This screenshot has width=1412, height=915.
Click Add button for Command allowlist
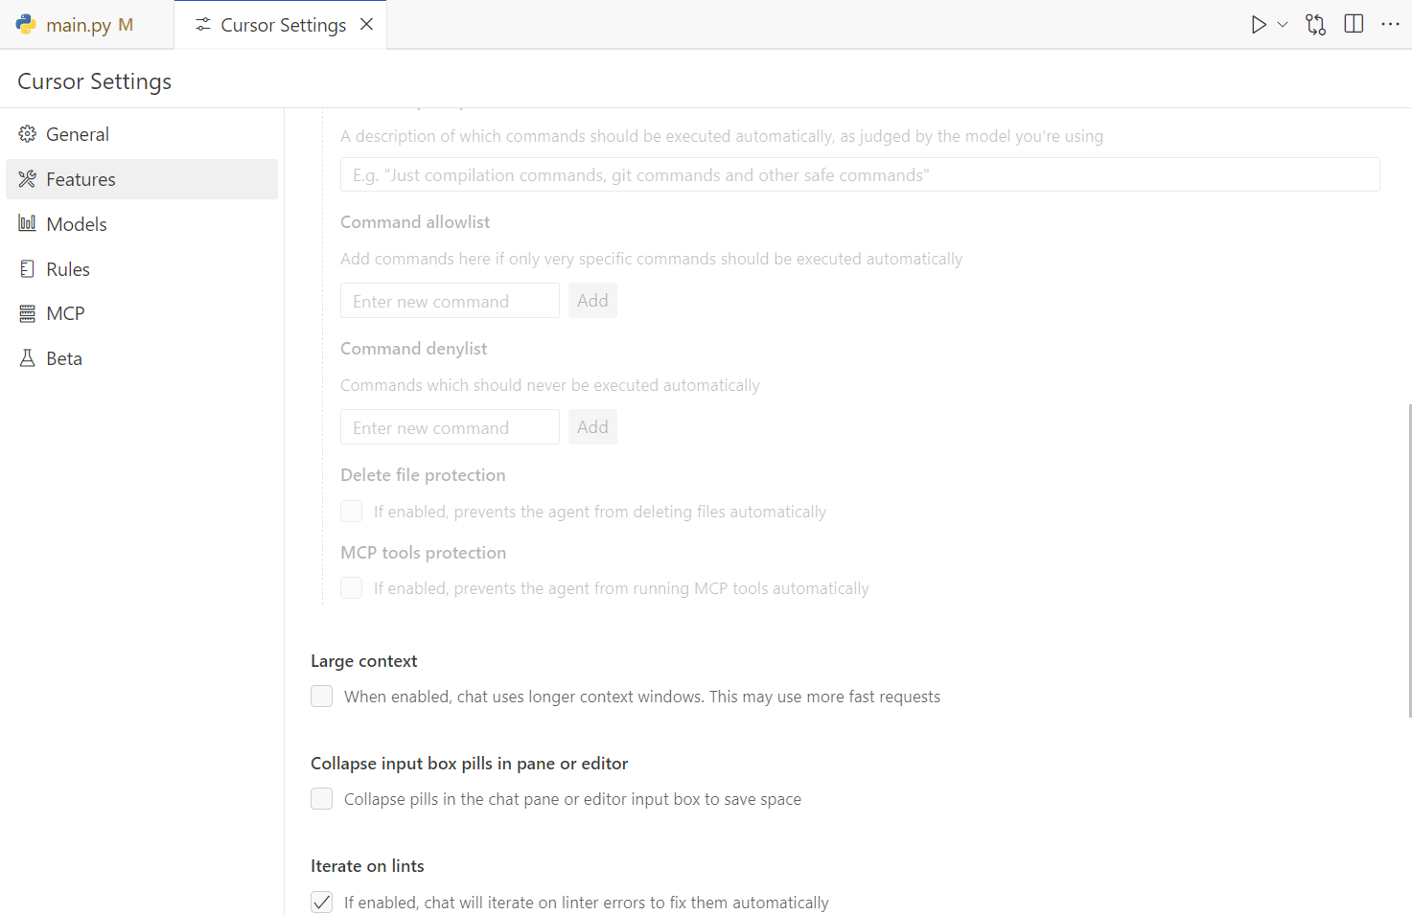click(592, 301)
